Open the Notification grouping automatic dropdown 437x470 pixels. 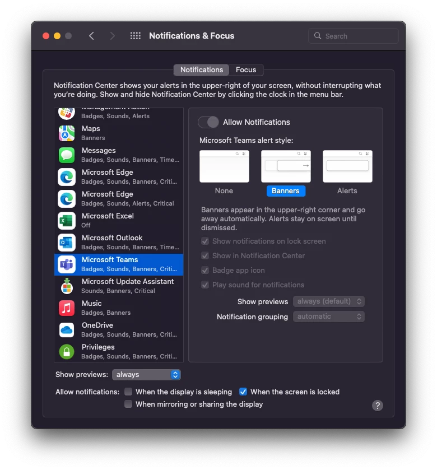[x=329, y=317]
